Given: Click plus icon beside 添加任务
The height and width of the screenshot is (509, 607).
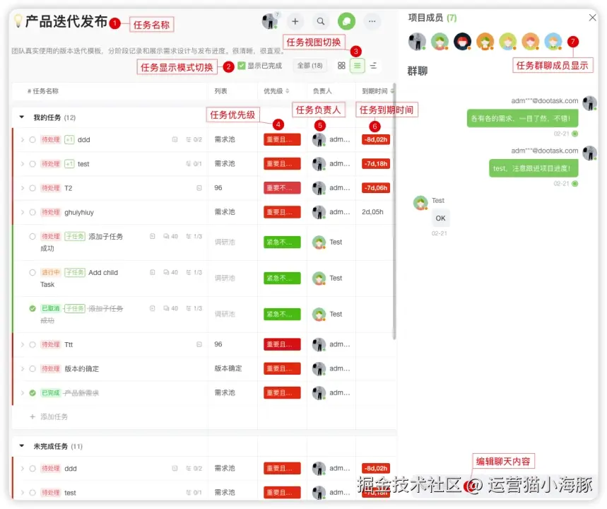Looking at the screenshot, I should tap(33, 417).
